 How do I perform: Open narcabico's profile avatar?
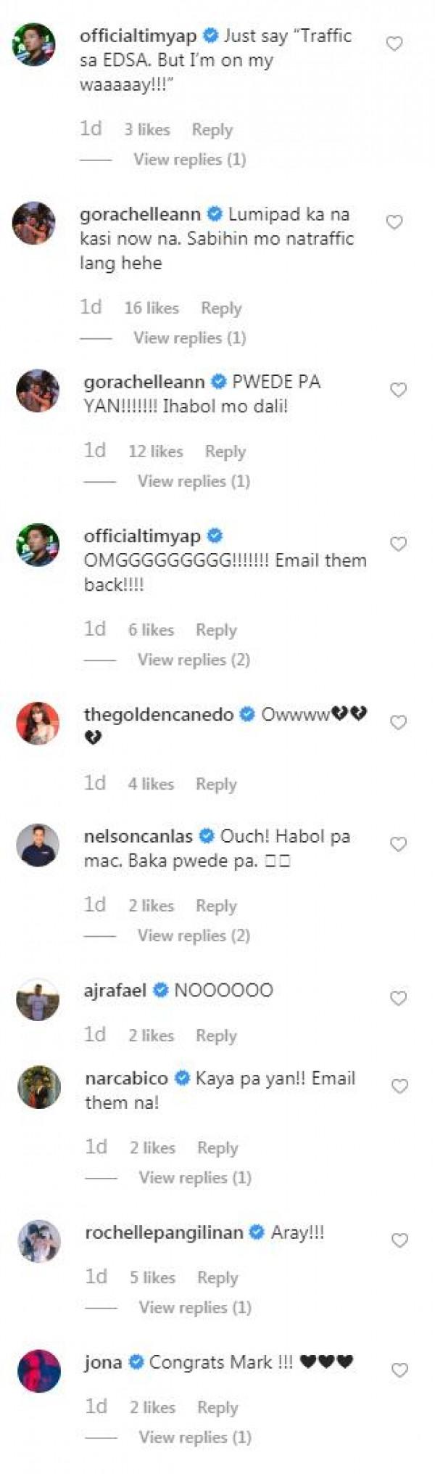pyautogui.click(x=39, y=1087)
